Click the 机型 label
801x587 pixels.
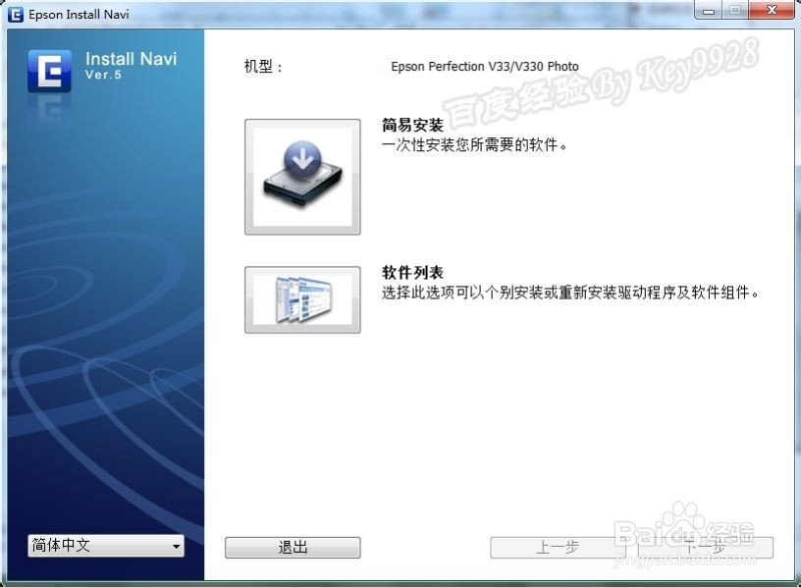(263, 67)
